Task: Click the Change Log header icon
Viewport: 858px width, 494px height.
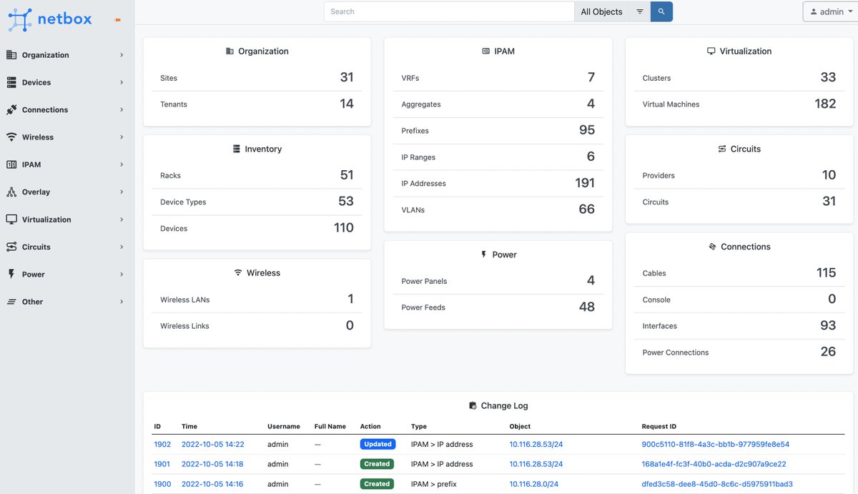Action: tap(473, 405)
